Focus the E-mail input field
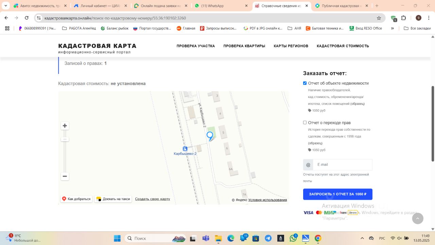 click(x=343, y=165)
